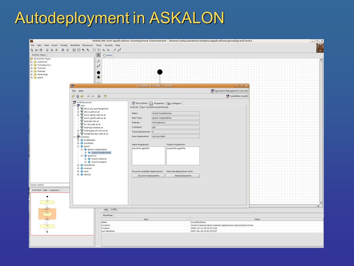354x266 pixels.
Task: Open the Workflow menu in ASKALON
Action: tap(75, 45)
